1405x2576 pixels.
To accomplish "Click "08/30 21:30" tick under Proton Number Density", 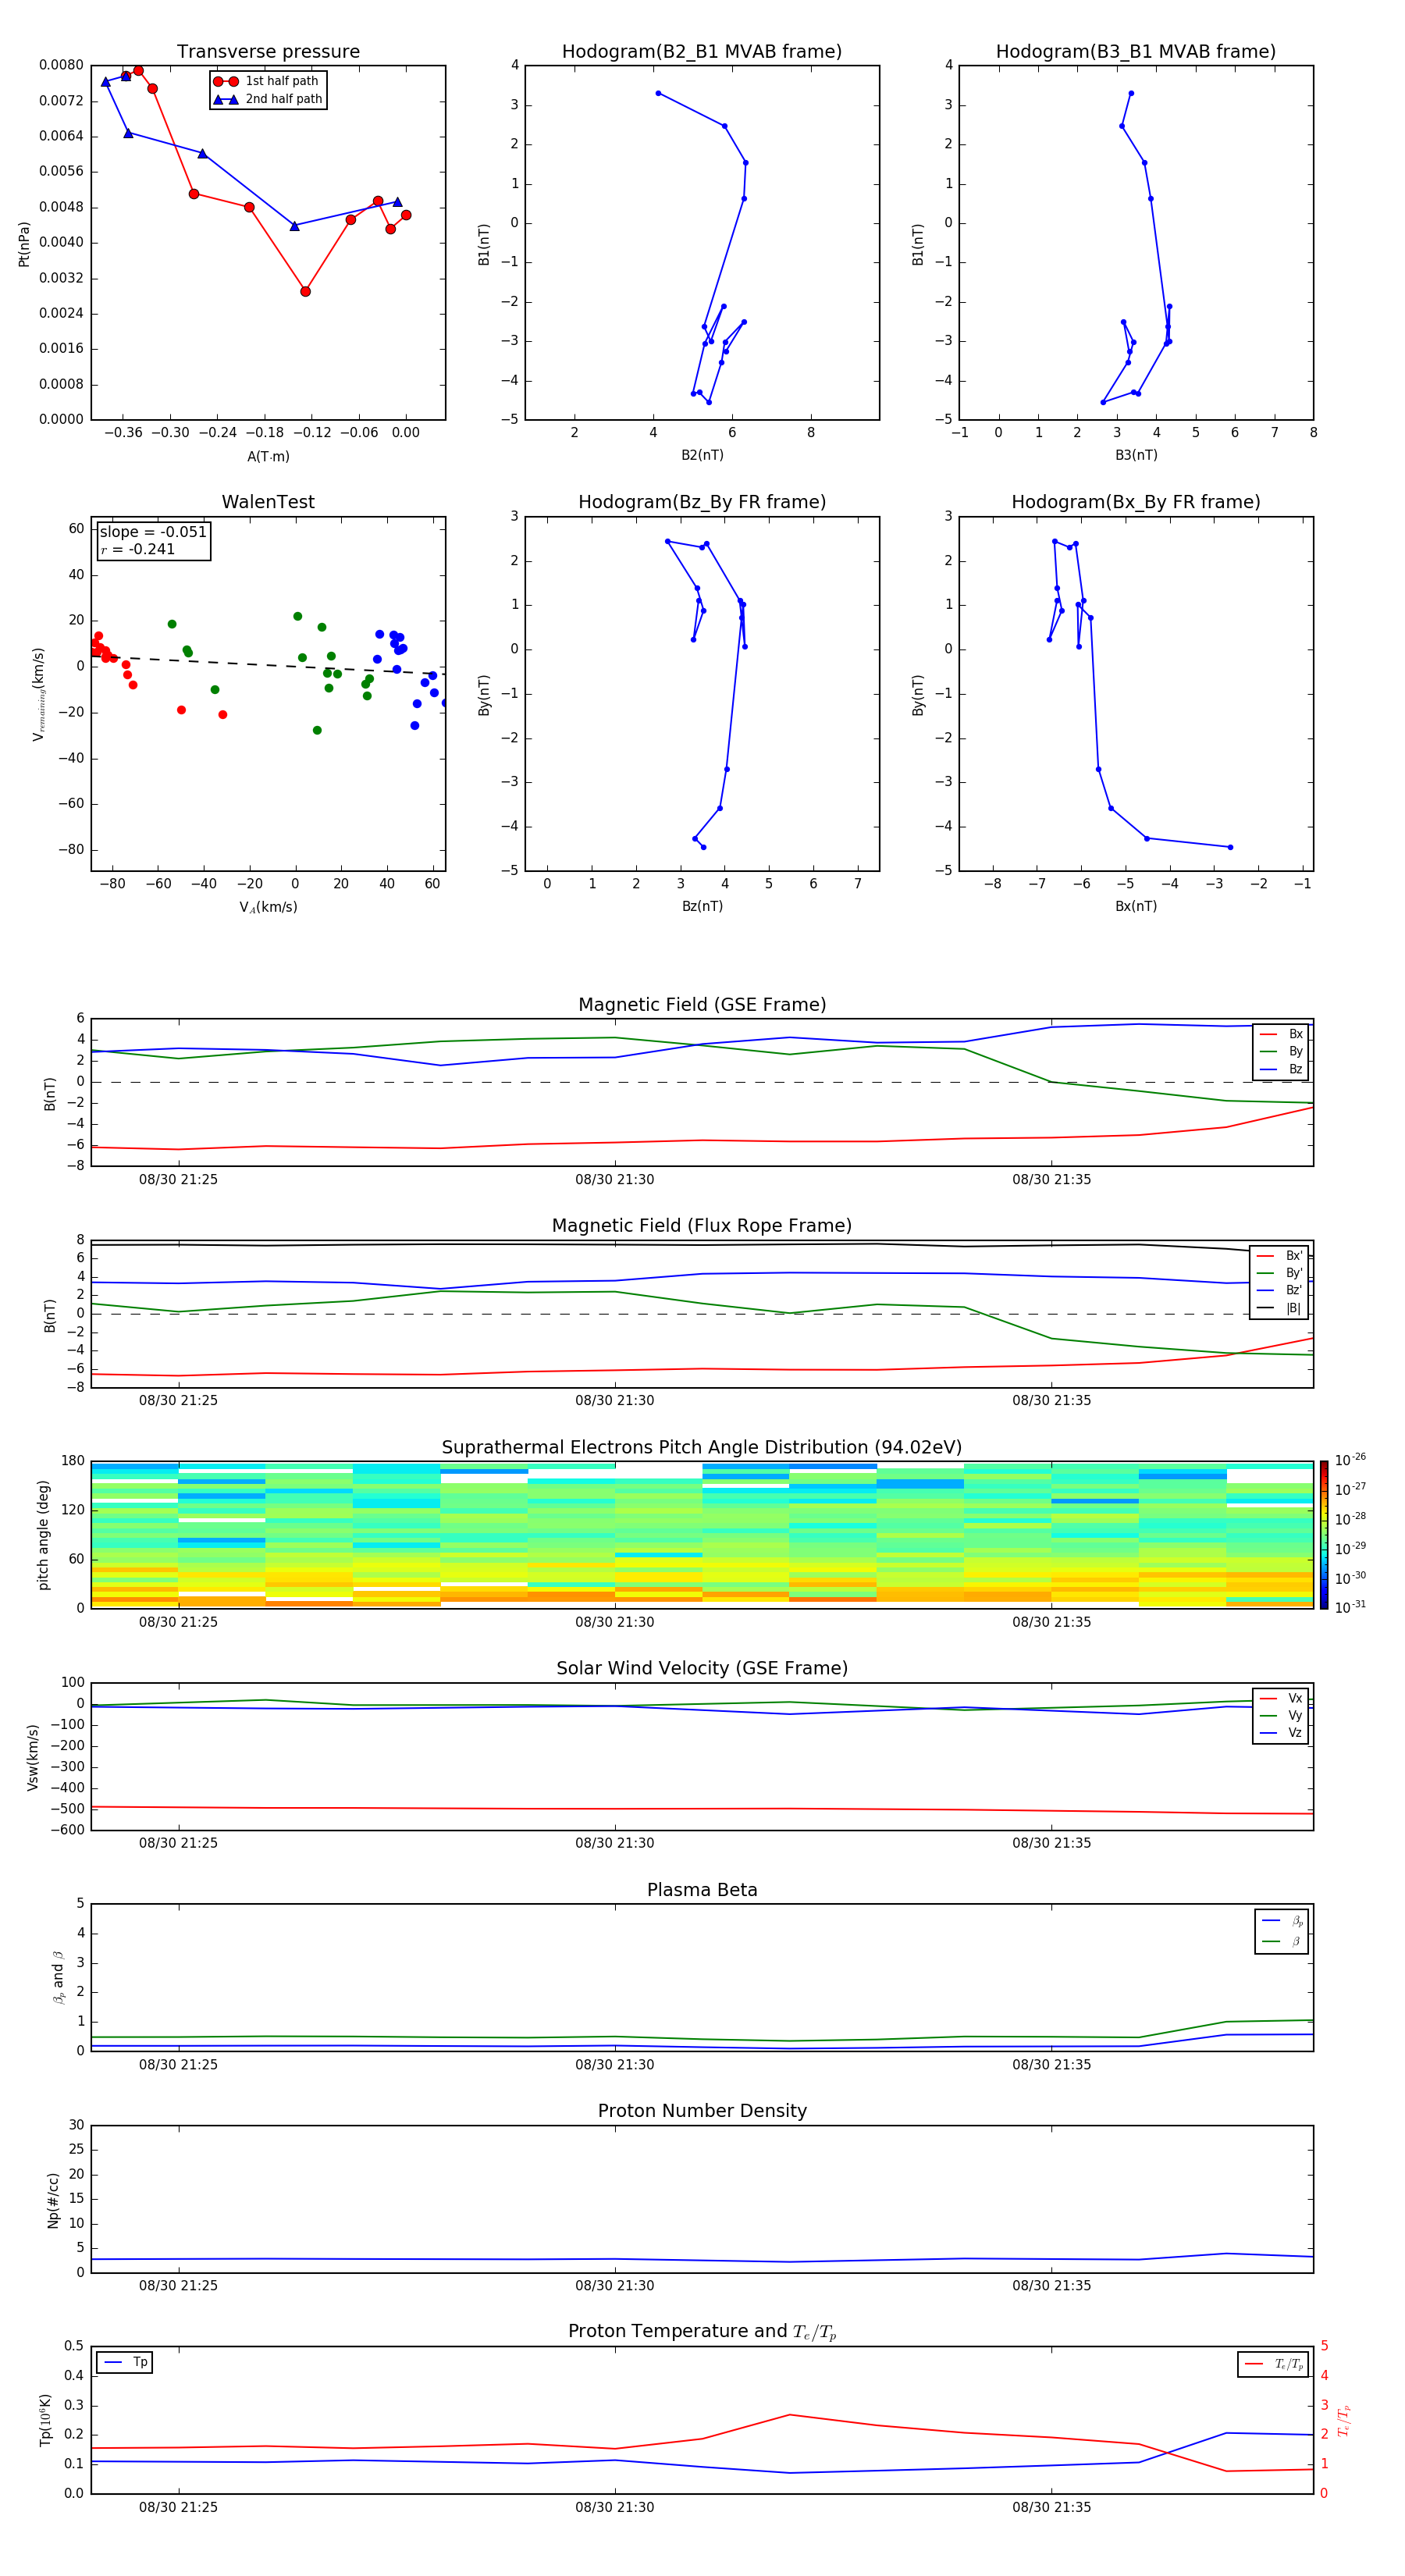I will pyautogui.click(x=614, y=2286).
